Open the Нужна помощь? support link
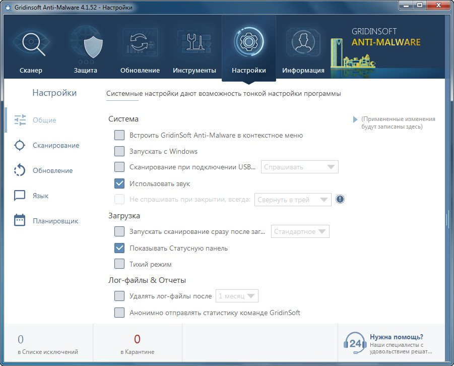Image resolution: width=454 pixels, height=366 pixels. pyautogui.click(x=397, y=337)
